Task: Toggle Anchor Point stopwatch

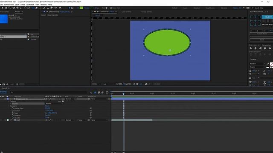Action: click(x=13, y=108)
